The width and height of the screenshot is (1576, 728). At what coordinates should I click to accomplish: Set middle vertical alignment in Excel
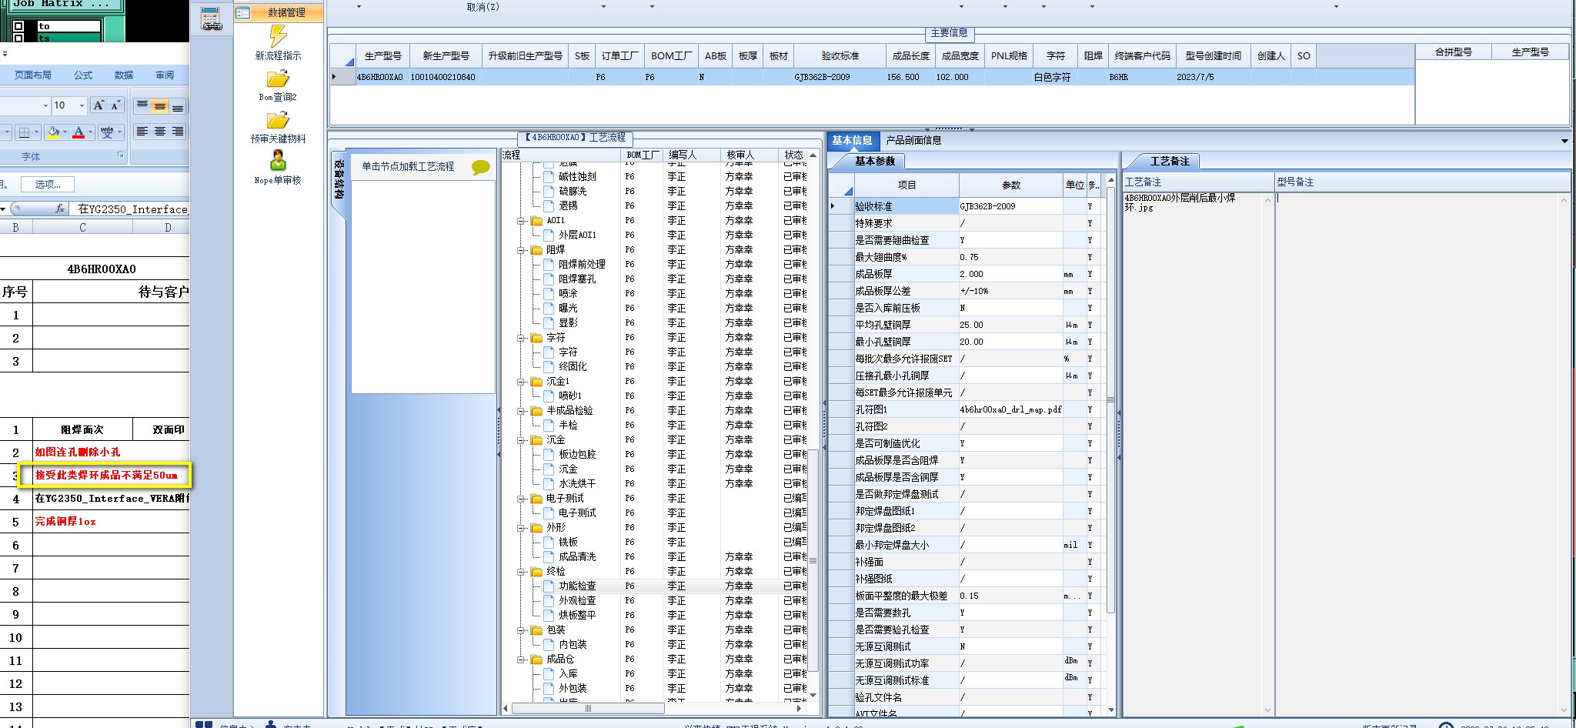click(159, 105)
